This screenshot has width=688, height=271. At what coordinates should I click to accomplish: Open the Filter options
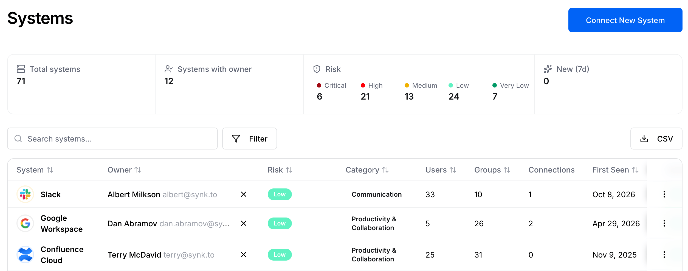250,139
